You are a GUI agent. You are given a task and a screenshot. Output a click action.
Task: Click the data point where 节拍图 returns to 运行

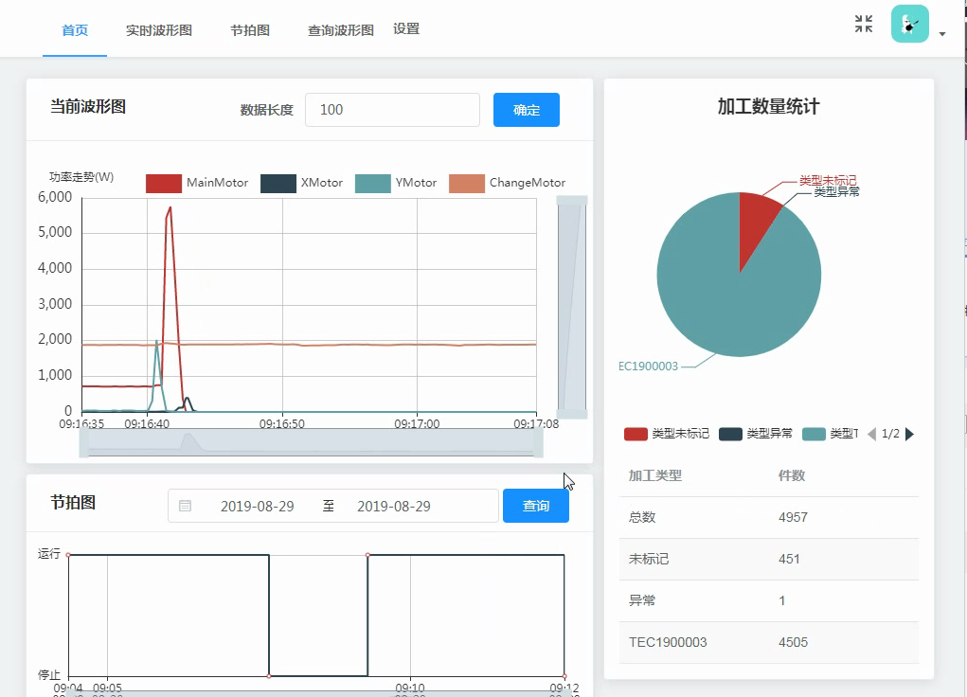tap(367, 555)
